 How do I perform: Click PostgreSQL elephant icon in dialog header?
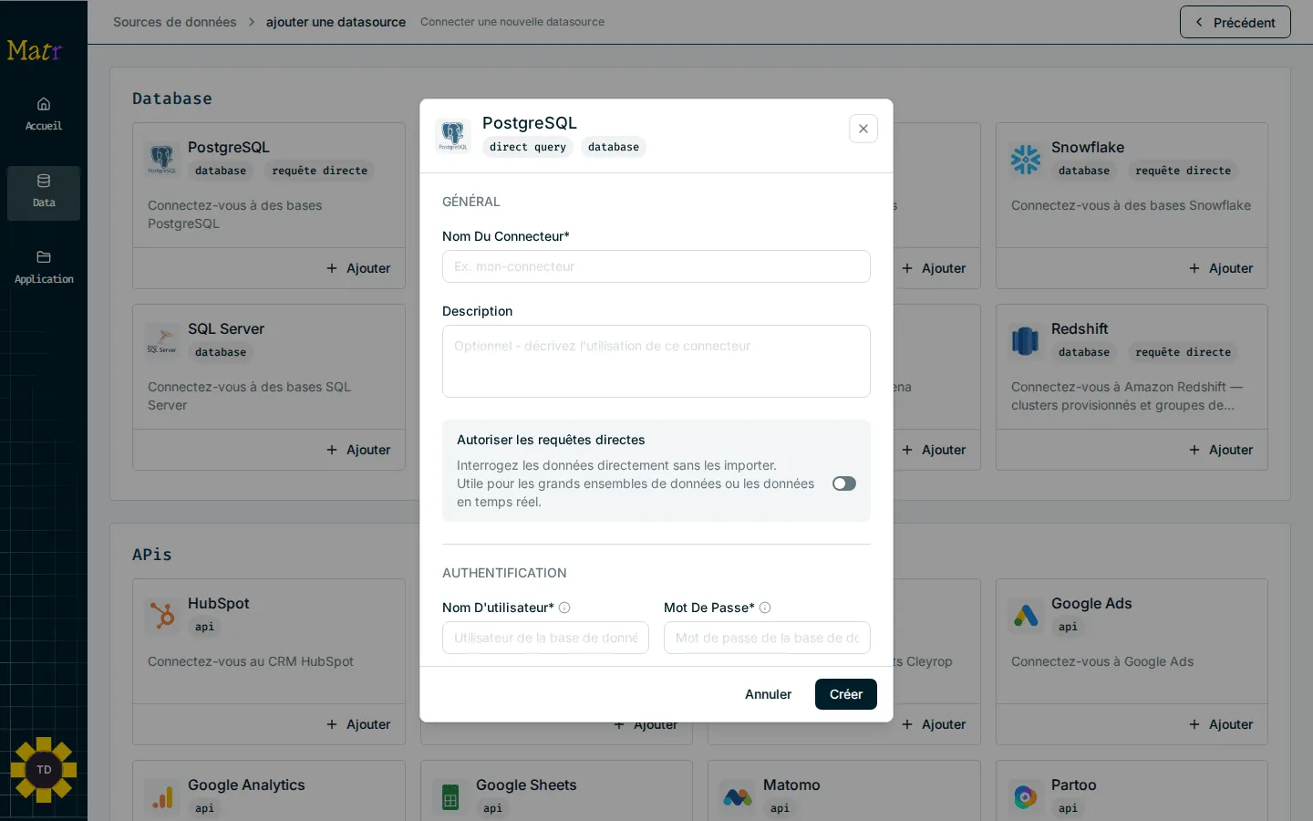coord(452,135)
